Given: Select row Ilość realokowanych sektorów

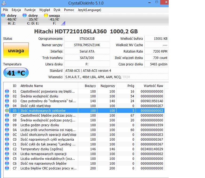Looking at the screenshot, I should point(84,110).
